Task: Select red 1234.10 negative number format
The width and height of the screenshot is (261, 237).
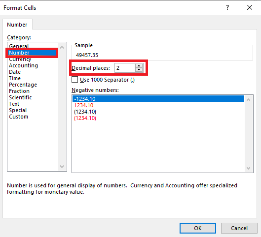Action: tap(83, 105)
